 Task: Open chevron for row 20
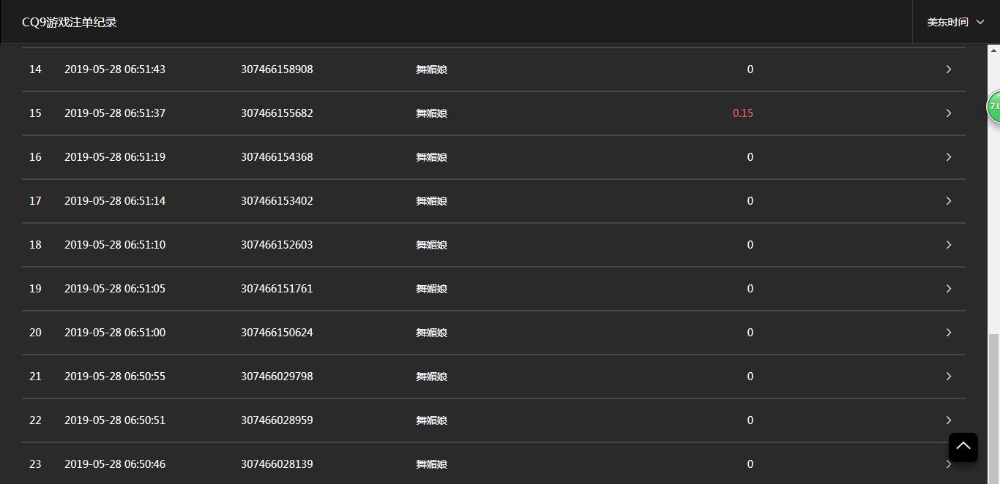[x=948, y=332]
